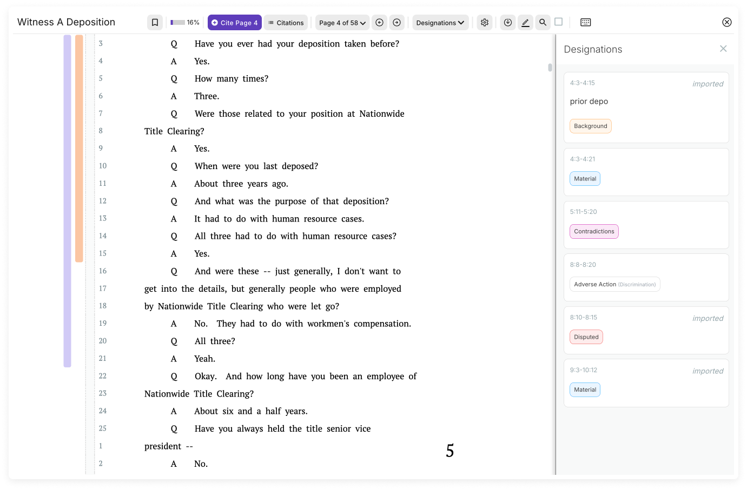Open the settings gear
This screenshot has width=747, height=490.
click(485, 22)
